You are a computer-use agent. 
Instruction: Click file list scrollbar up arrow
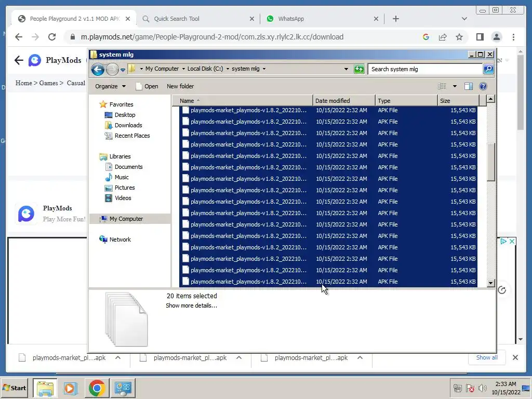click(490, 99)
